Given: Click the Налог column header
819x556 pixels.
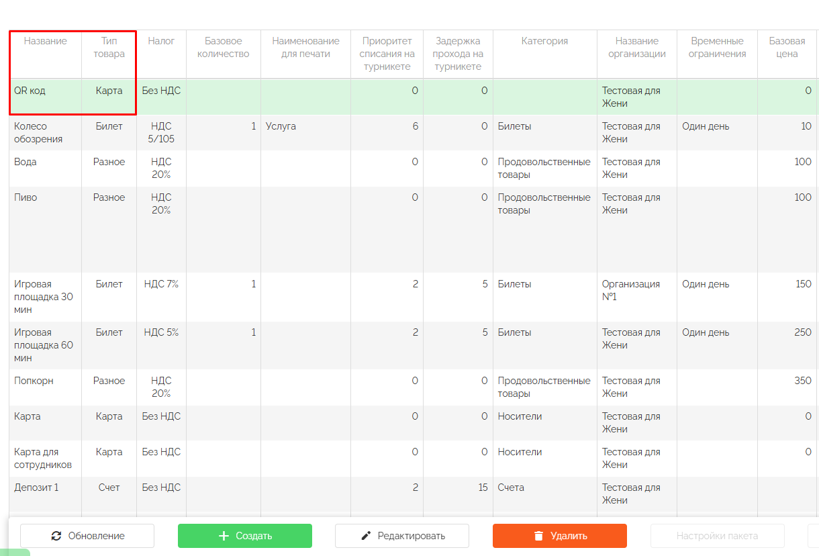Looking at the screenshot, I should (161, 41).
